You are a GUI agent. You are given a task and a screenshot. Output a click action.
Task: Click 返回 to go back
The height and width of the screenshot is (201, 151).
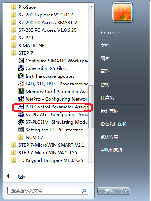coord(22,177)
